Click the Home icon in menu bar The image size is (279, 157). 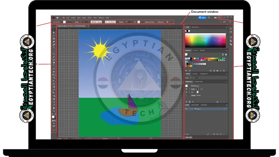(58, 18)
